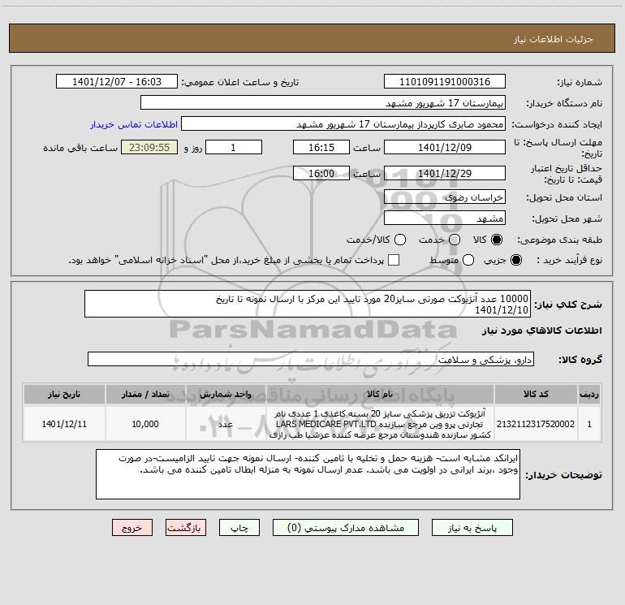Click the deadline time field 16:15
Image resolution: width=625 pixels, height=605 pixels.
[x=321, y=147]
